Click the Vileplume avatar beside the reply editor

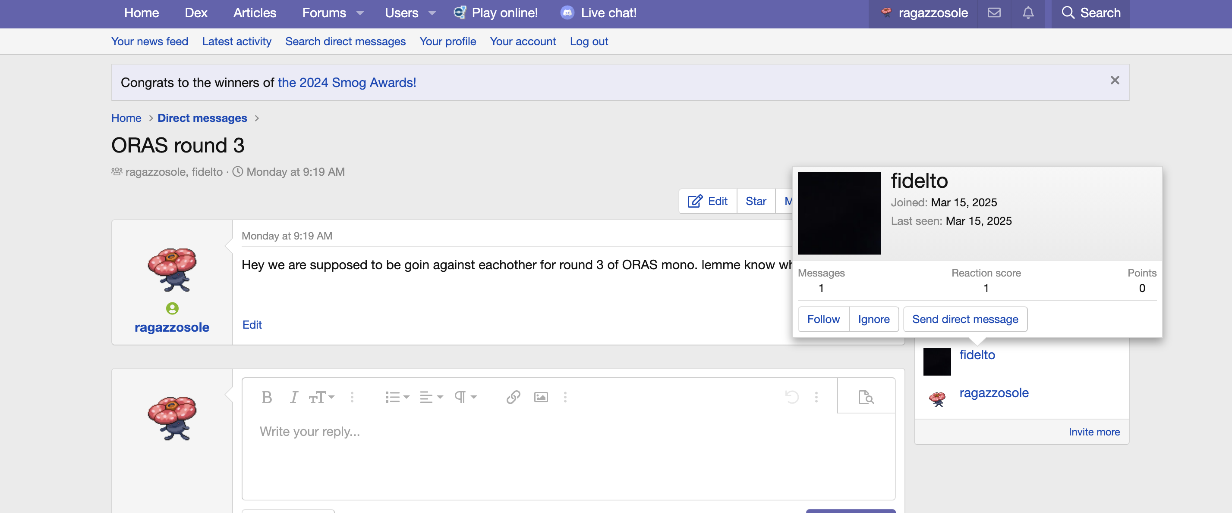pos(172,419)
